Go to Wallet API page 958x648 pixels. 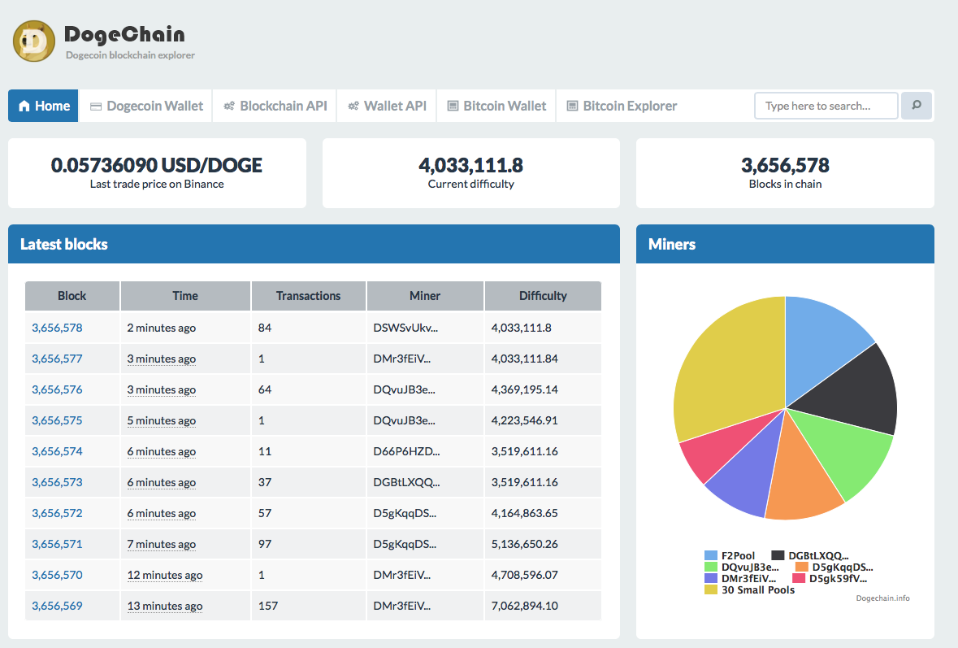click(387, 106)
